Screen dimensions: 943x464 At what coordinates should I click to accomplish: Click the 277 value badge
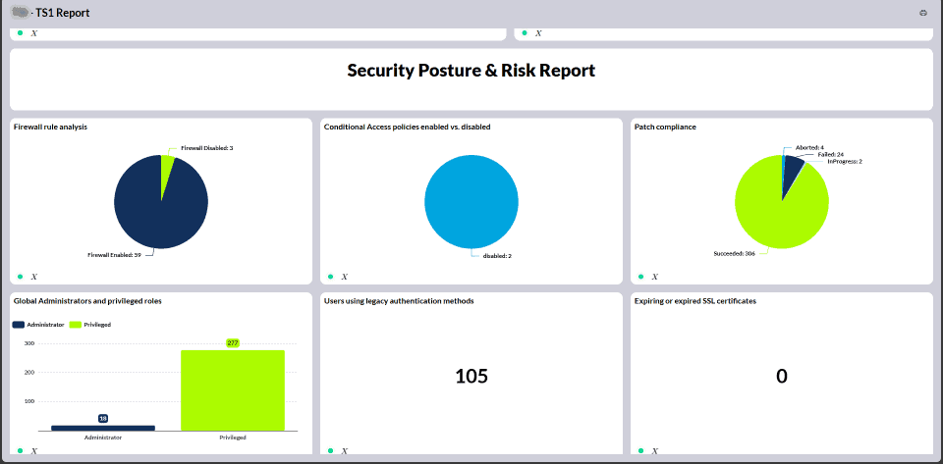[x=233, y=342]
